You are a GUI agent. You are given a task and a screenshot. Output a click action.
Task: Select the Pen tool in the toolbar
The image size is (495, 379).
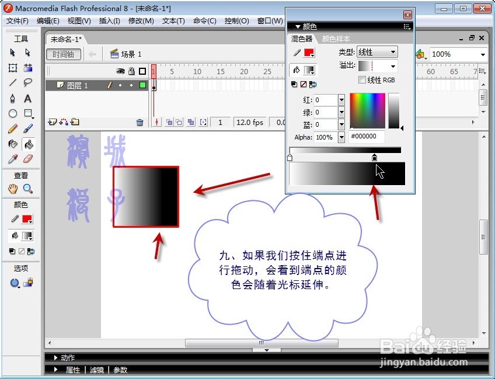(14, 98)
